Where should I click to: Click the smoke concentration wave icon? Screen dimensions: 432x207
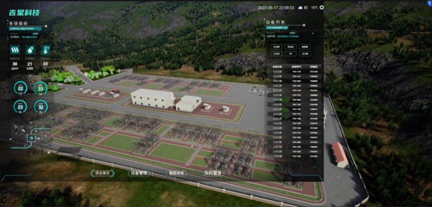pyautogui.click(x=15, y=50)
